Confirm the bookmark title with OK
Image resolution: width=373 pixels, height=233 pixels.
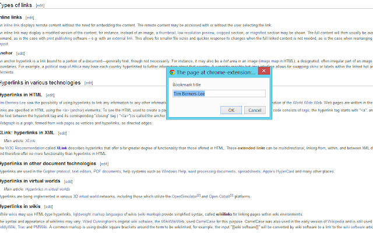tap(231, 110)
